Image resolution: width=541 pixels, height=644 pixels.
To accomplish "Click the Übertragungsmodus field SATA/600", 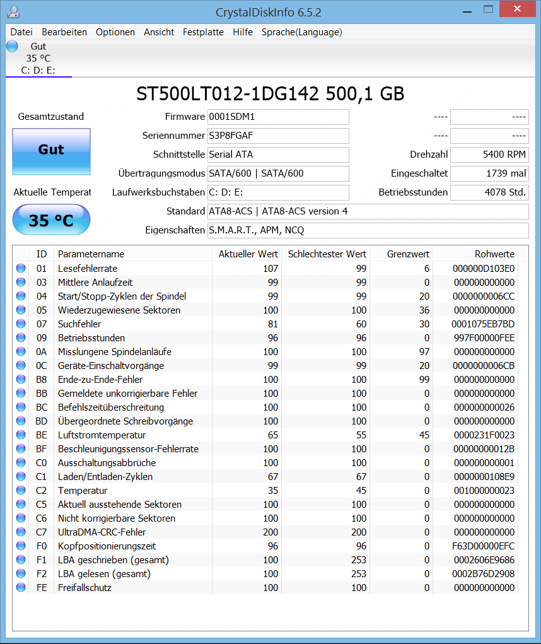I will point(278,173).
